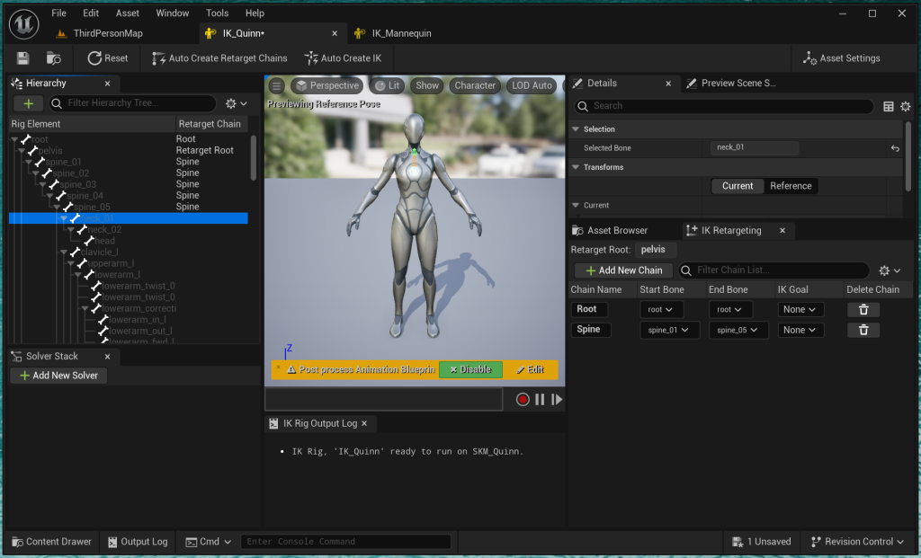The image size is (921, 558).
Task: Show 1 Unsaved assets indicator
Action: [761, 542]
